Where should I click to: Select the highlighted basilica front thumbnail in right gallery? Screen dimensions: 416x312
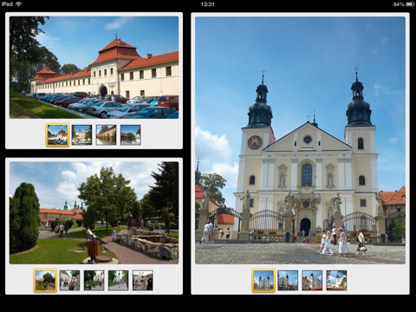[x=263, y=281]
